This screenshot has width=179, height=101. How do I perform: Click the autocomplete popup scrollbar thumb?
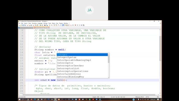(x=109, y=59)
